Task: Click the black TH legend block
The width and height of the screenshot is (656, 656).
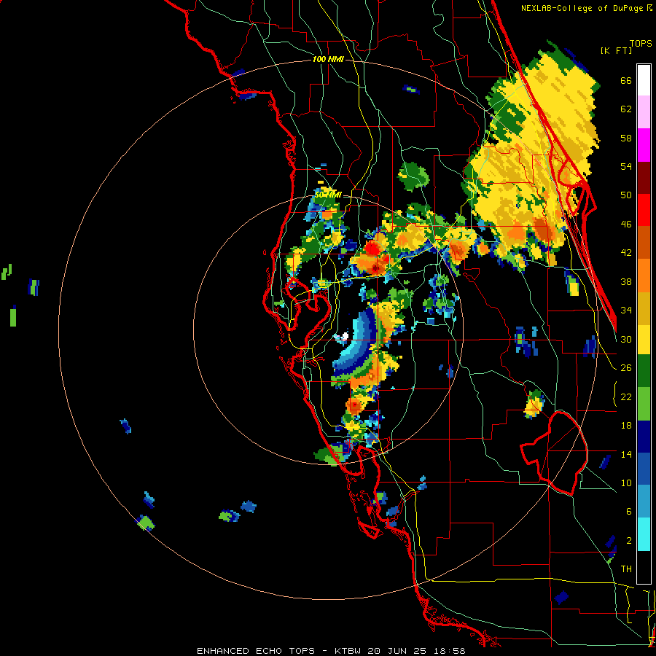Action: [x=644, y=567]
